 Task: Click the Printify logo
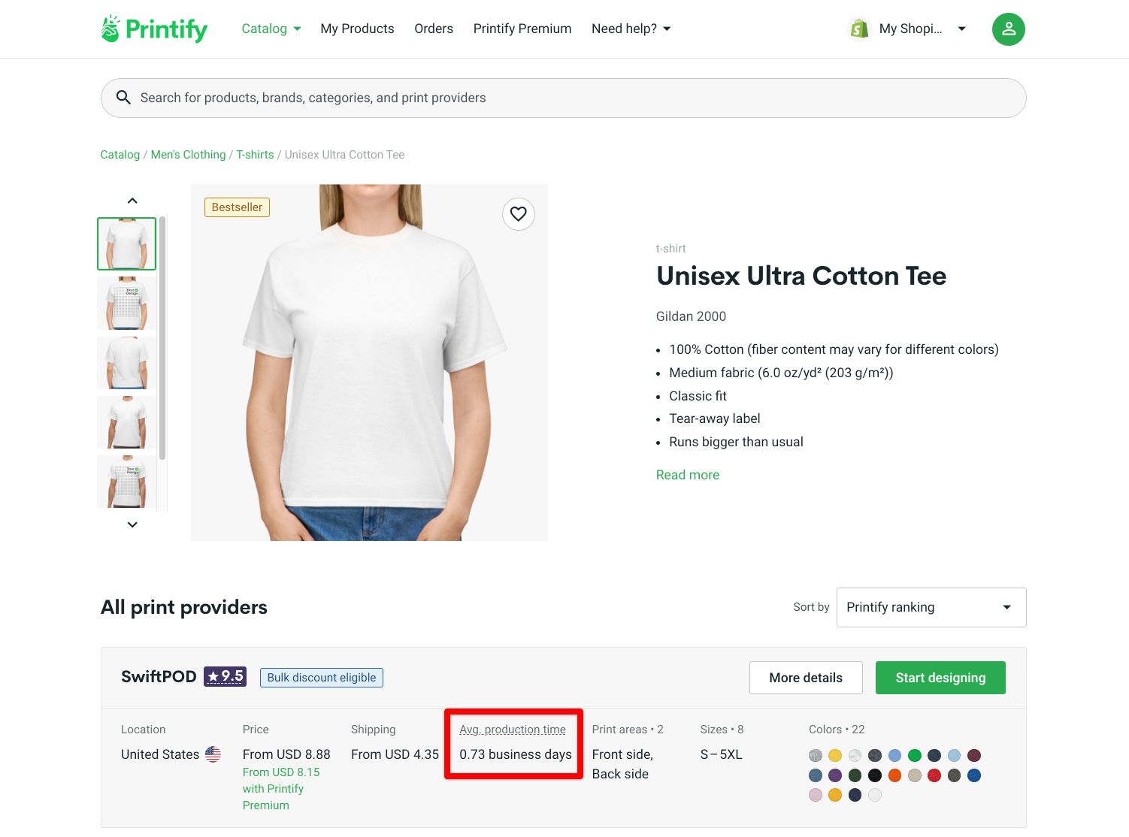click(x=154, y=29)
